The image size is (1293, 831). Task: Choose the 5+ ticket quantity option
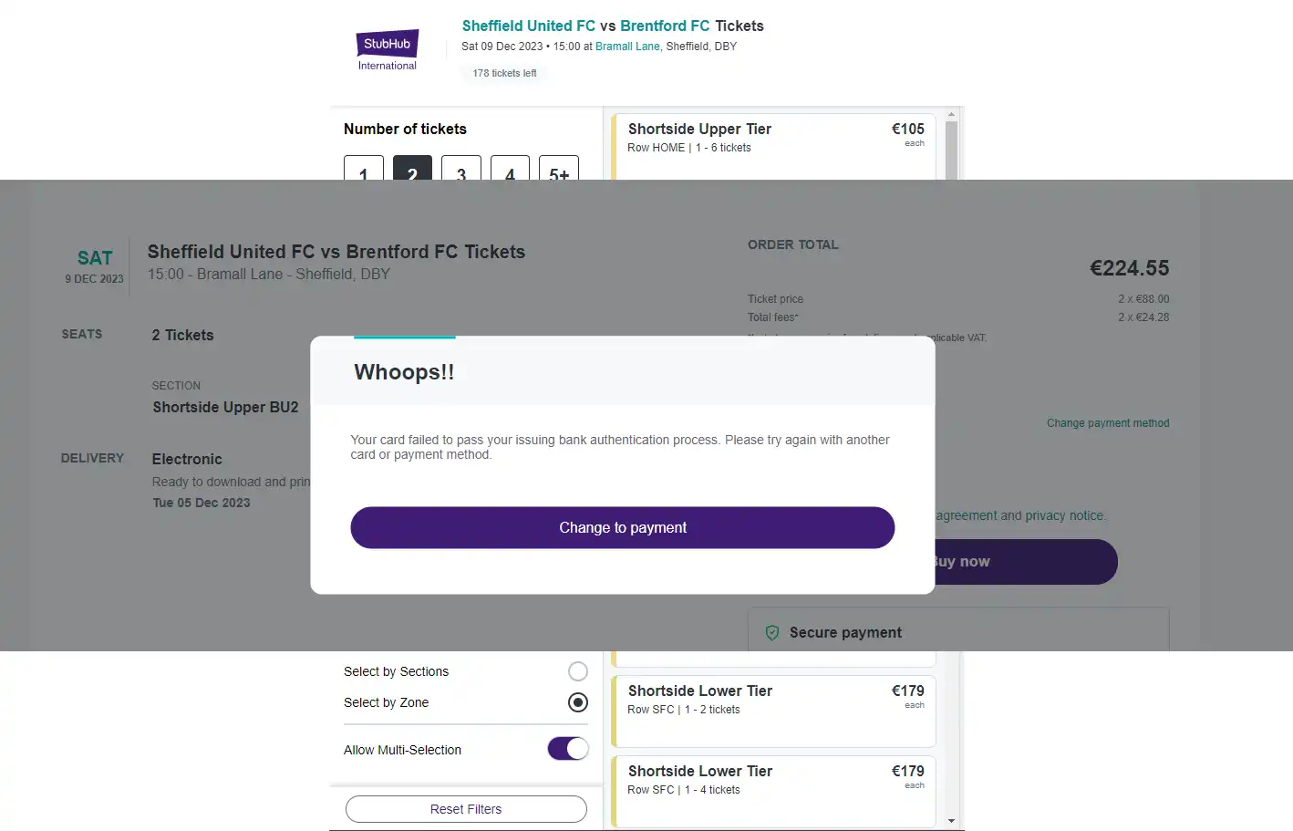pos(559,172)
